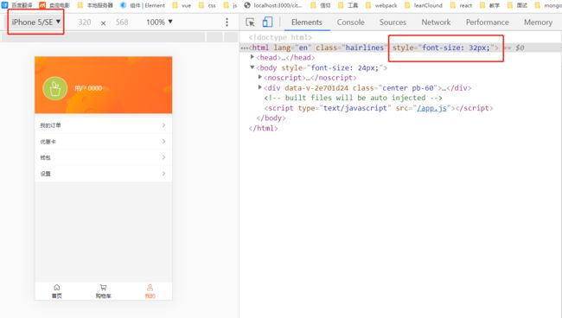Switch to the Elements tab
The height and width of the screenshot is (318, 562).
(307, 22)
